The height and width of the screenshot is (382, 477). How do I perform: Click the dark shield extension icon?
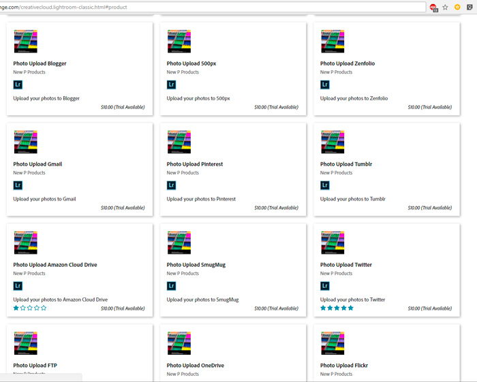pyautogui.click(x=470, y=7)
